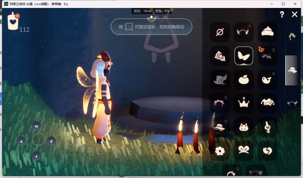Click the 112 hearts count
Image resolution: width=303 pixels, height=178 pixels.
pos(24,29)
